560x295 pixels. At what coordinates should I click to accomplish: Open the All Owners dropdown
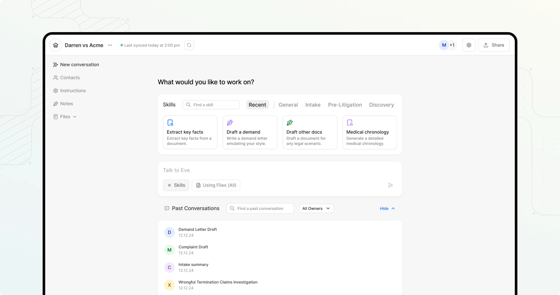click(316, 208)
